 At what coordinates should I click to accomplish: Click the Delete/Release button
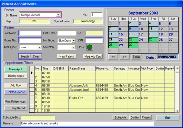pos(16,92)
